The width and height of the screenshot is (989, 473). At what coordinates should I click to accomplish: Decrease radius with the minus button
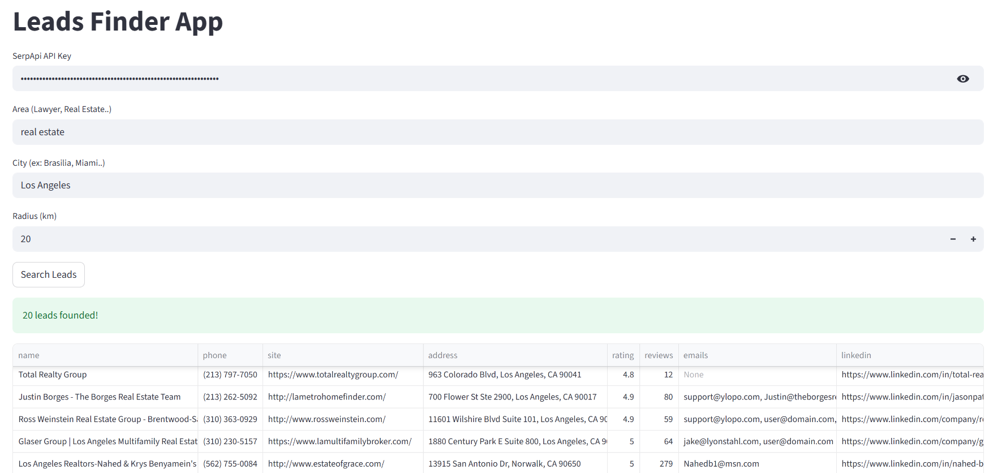pos(953,239)
